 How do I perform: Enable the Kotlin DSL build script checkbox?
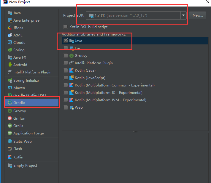point(65,27)
